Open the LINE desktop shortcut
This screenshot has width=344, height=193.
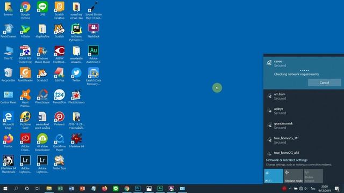tap(42, 9)
